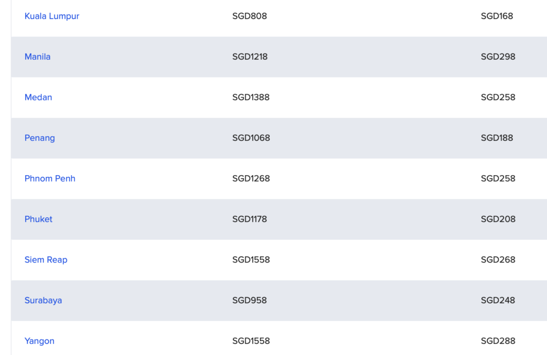547x355 pixels.
Task: Visit the Surabaya destination link
Action: point(43,300)
